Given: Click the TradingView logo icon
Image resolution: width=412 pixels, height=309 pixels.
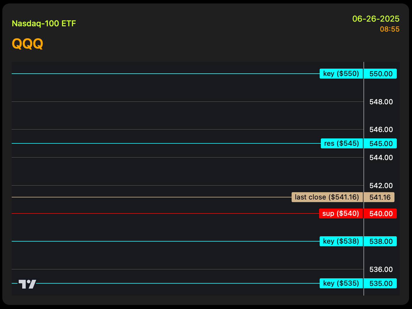Looking at the screenshot, I should pos(27,284).
